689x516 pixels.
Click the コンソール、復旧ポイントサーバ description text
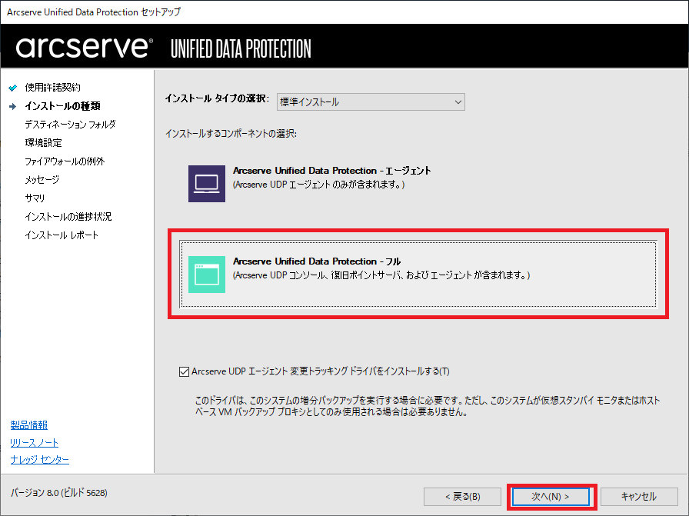[x=381, y=275]
